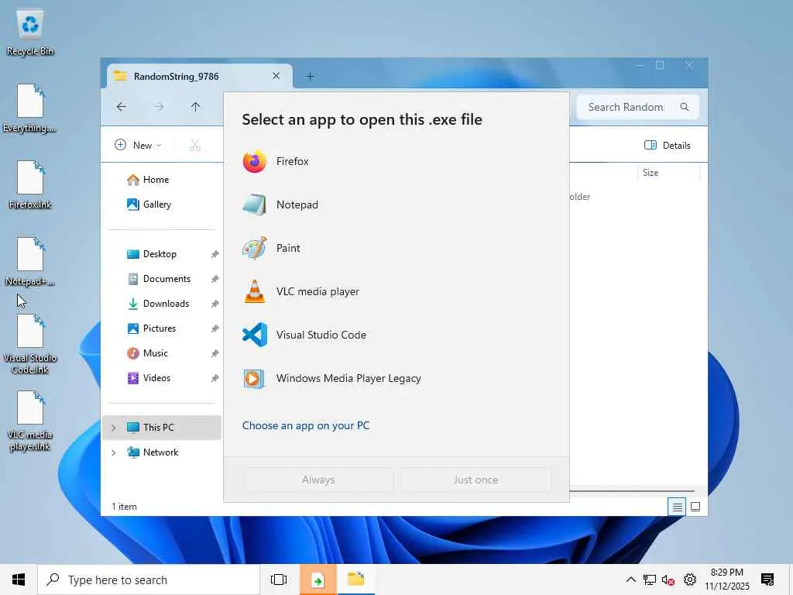Click the pin icon beside Downloads
The height and width of the screenshot is (595, 793).
pyautogui.click(x=215, y=304)
